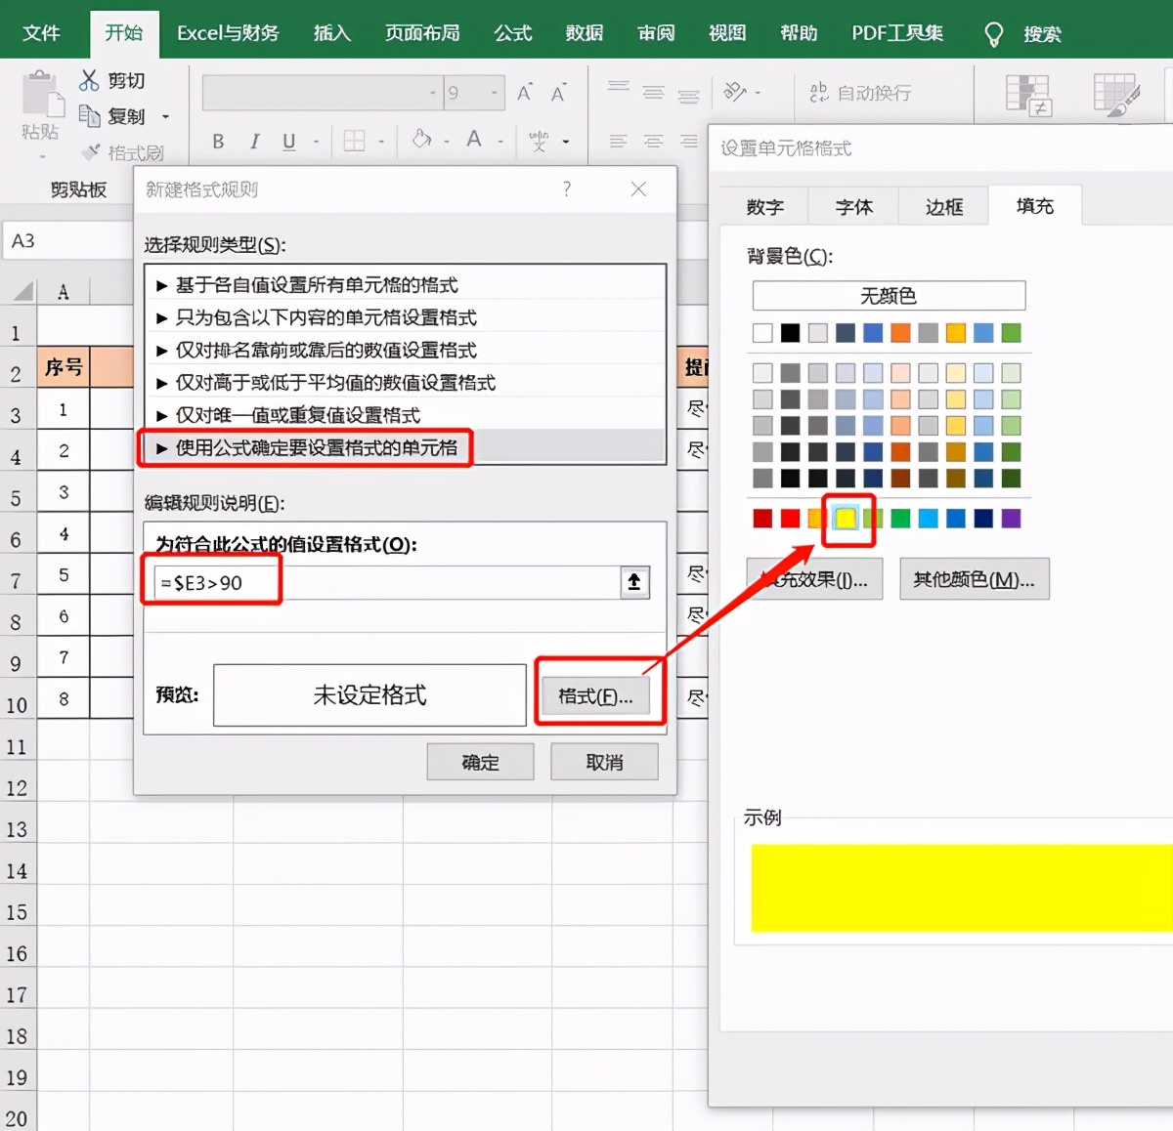Click the formula input field =$E3>90
Image resolution: width=1173 pixels, height=1131 pixels.
(x=387, y=583)
